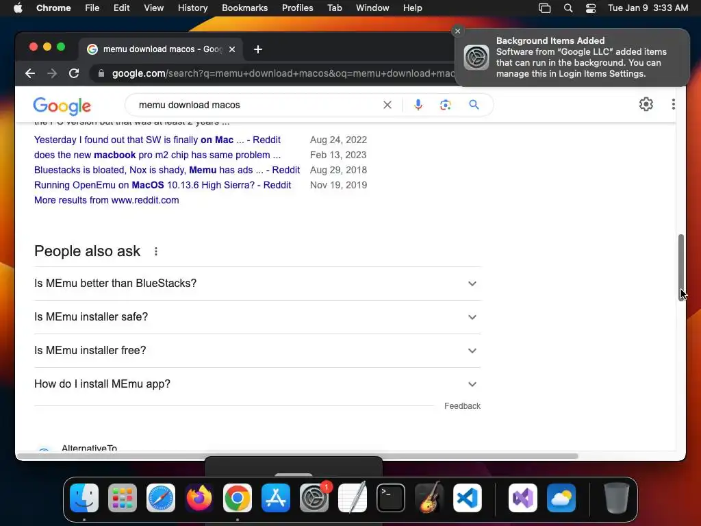
Task: Open the File menu
Action: (92, 8)
